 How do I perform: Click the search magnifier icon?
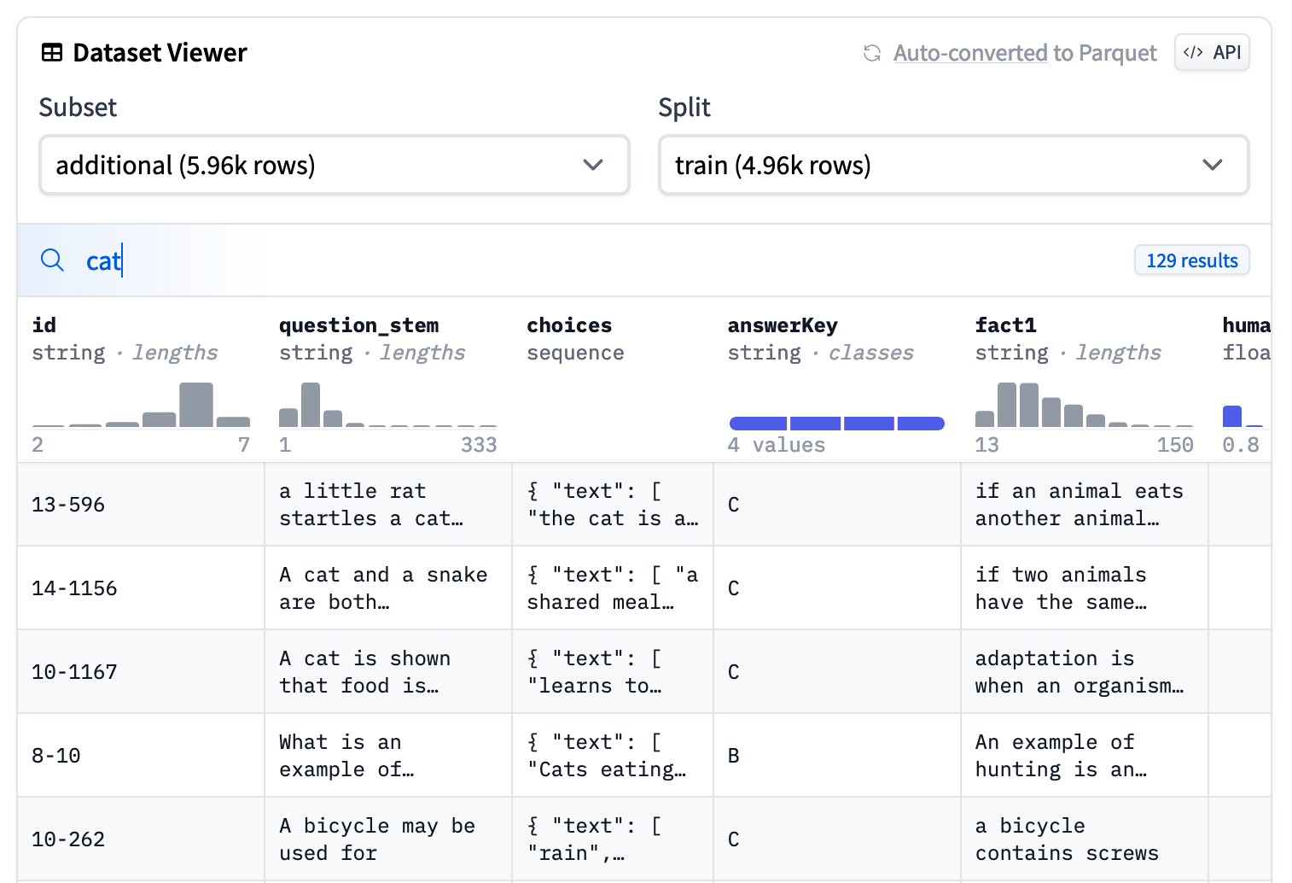[52, 260]
